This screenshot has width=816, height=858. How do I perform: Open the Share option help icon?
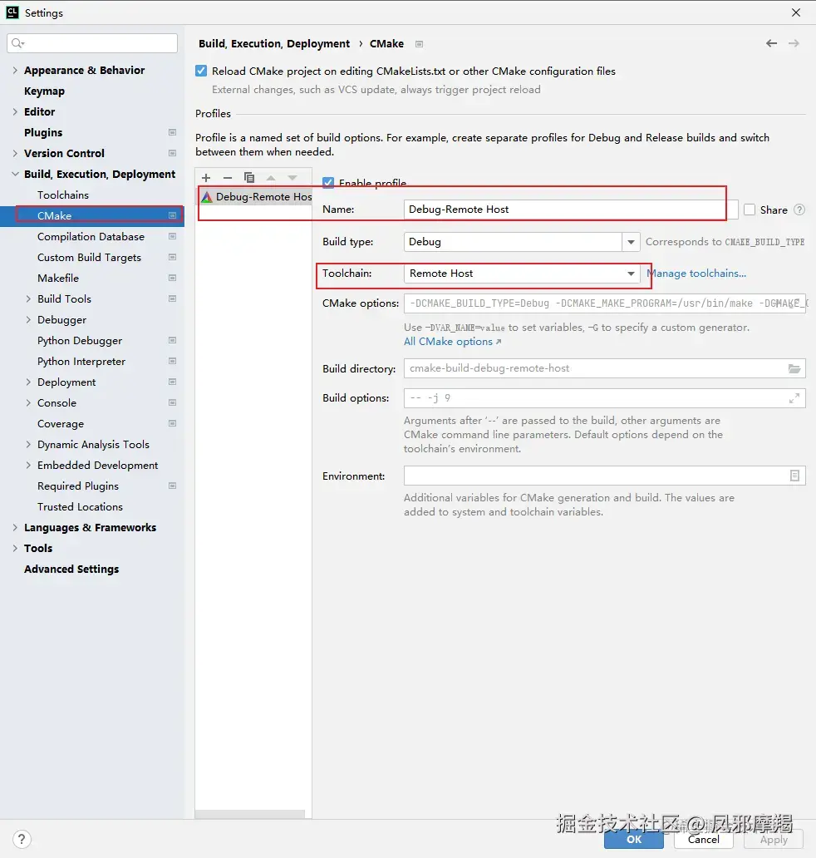(x=799, y=210)
